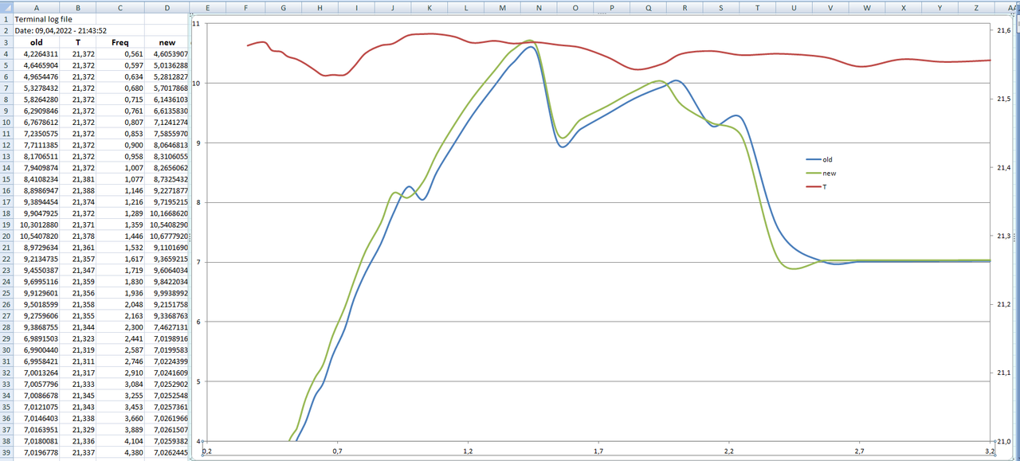The width and height of the screenshot is (1020, 461).
Task: Select row 39 header
Action: [6, 452]
